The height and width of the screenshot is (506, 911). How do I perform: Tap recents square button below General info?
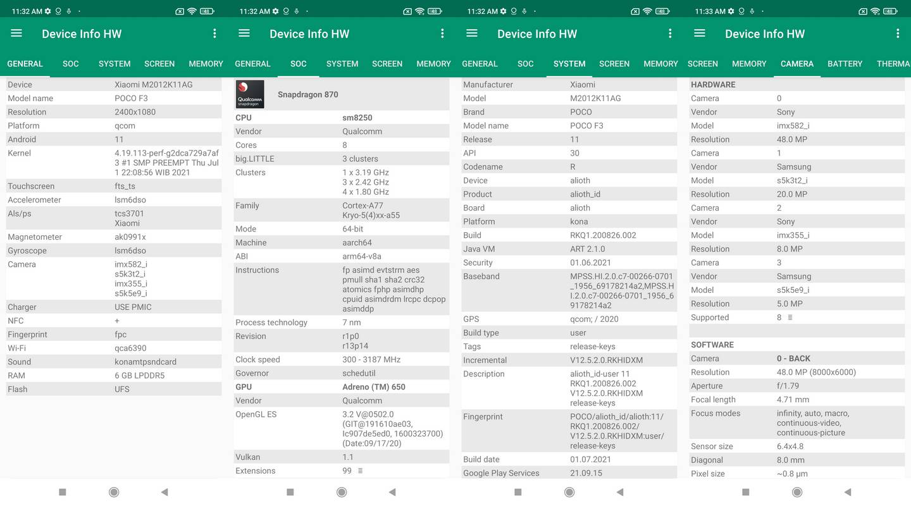pos(63,492)
